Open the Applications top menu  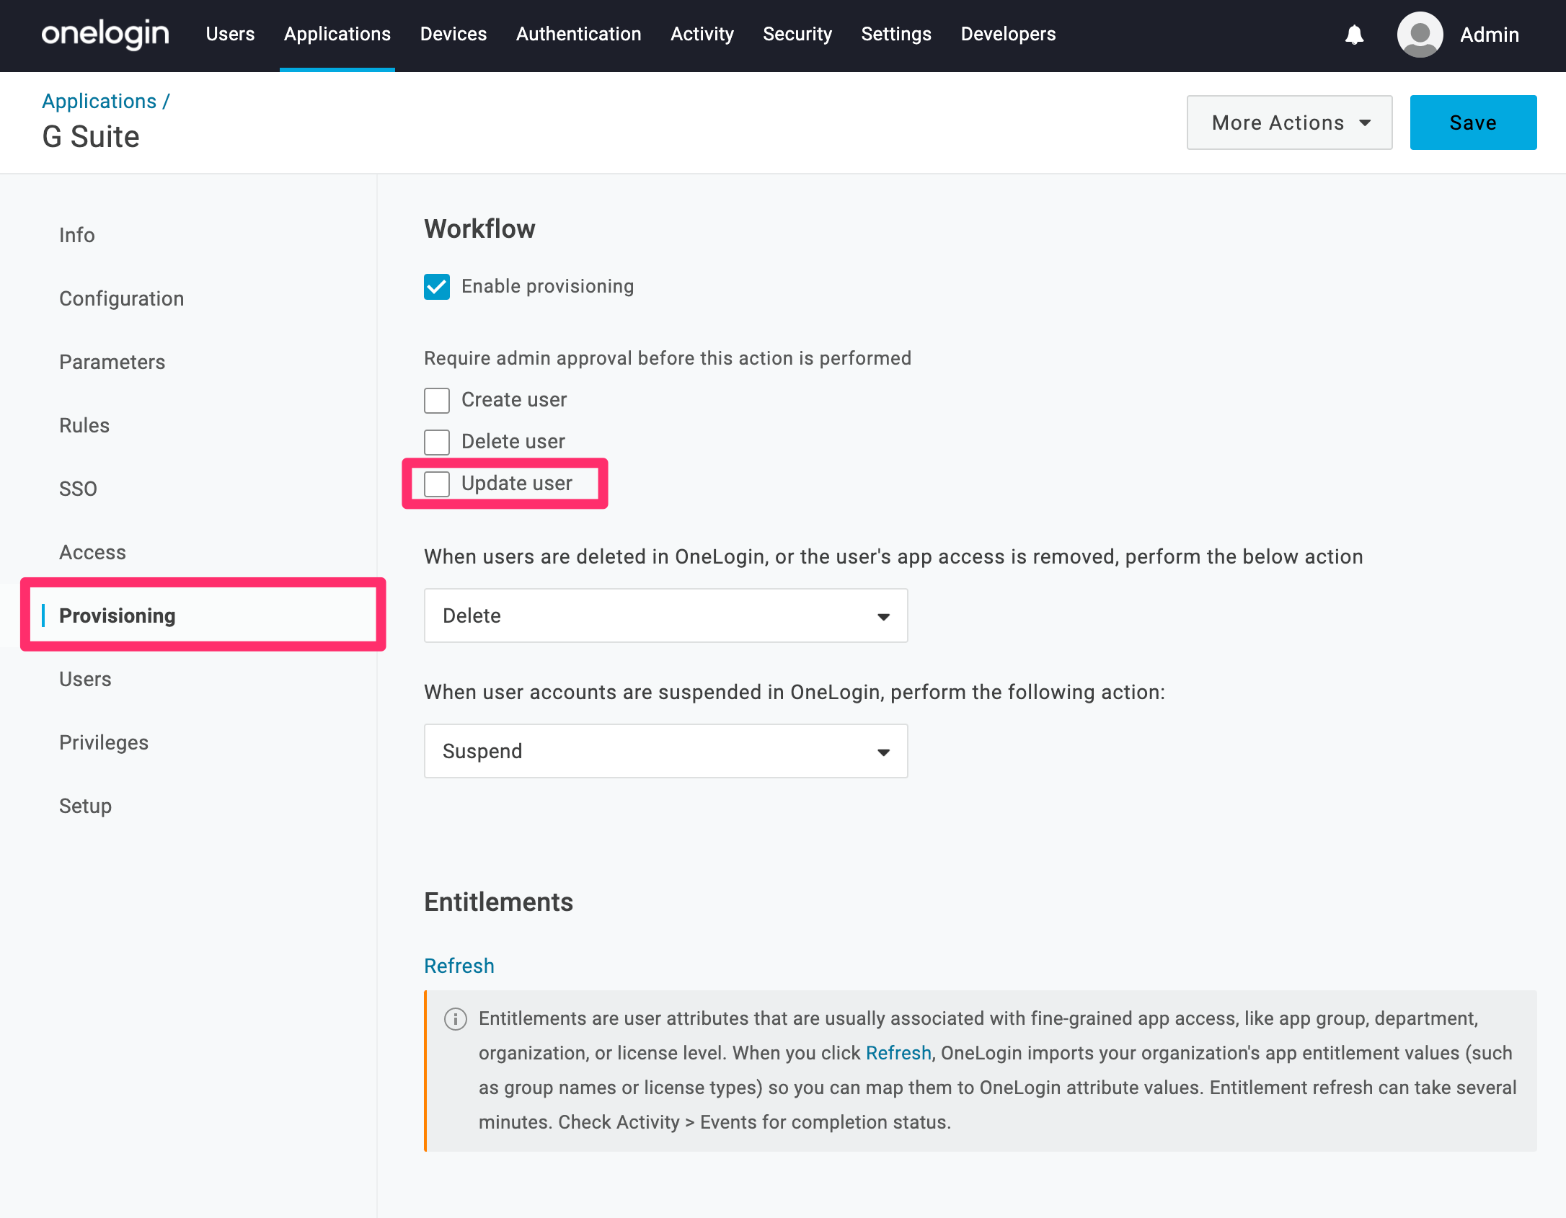tap(337, 34)
